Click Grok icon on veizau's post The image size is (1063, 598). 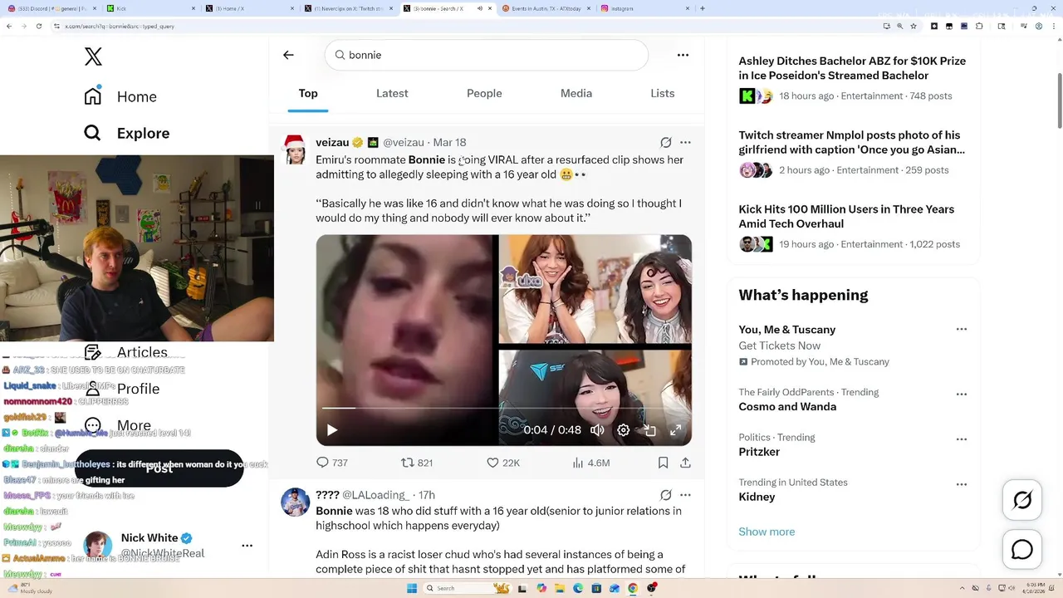tap(666, 142)
